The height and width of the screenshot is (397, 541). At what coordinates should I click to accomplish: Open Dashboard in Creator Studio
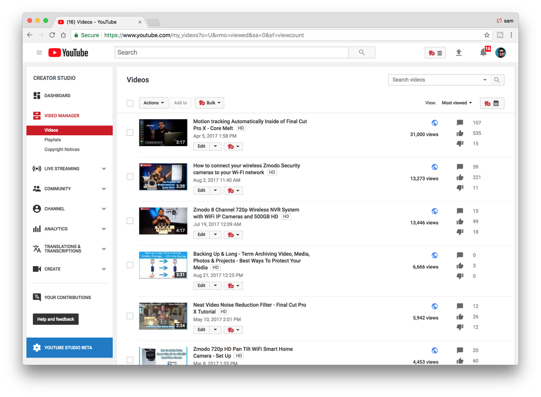click(57, 96)
